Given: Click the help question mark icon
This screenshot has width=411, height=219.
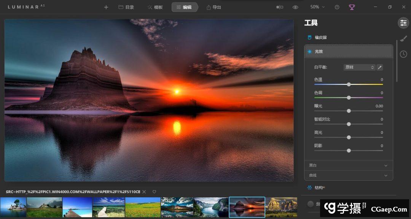Looking at the screenshot, I should (x=337, y=7).
